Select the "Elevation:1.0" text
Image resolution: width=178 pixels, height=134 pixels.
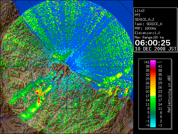click(147, 33)
